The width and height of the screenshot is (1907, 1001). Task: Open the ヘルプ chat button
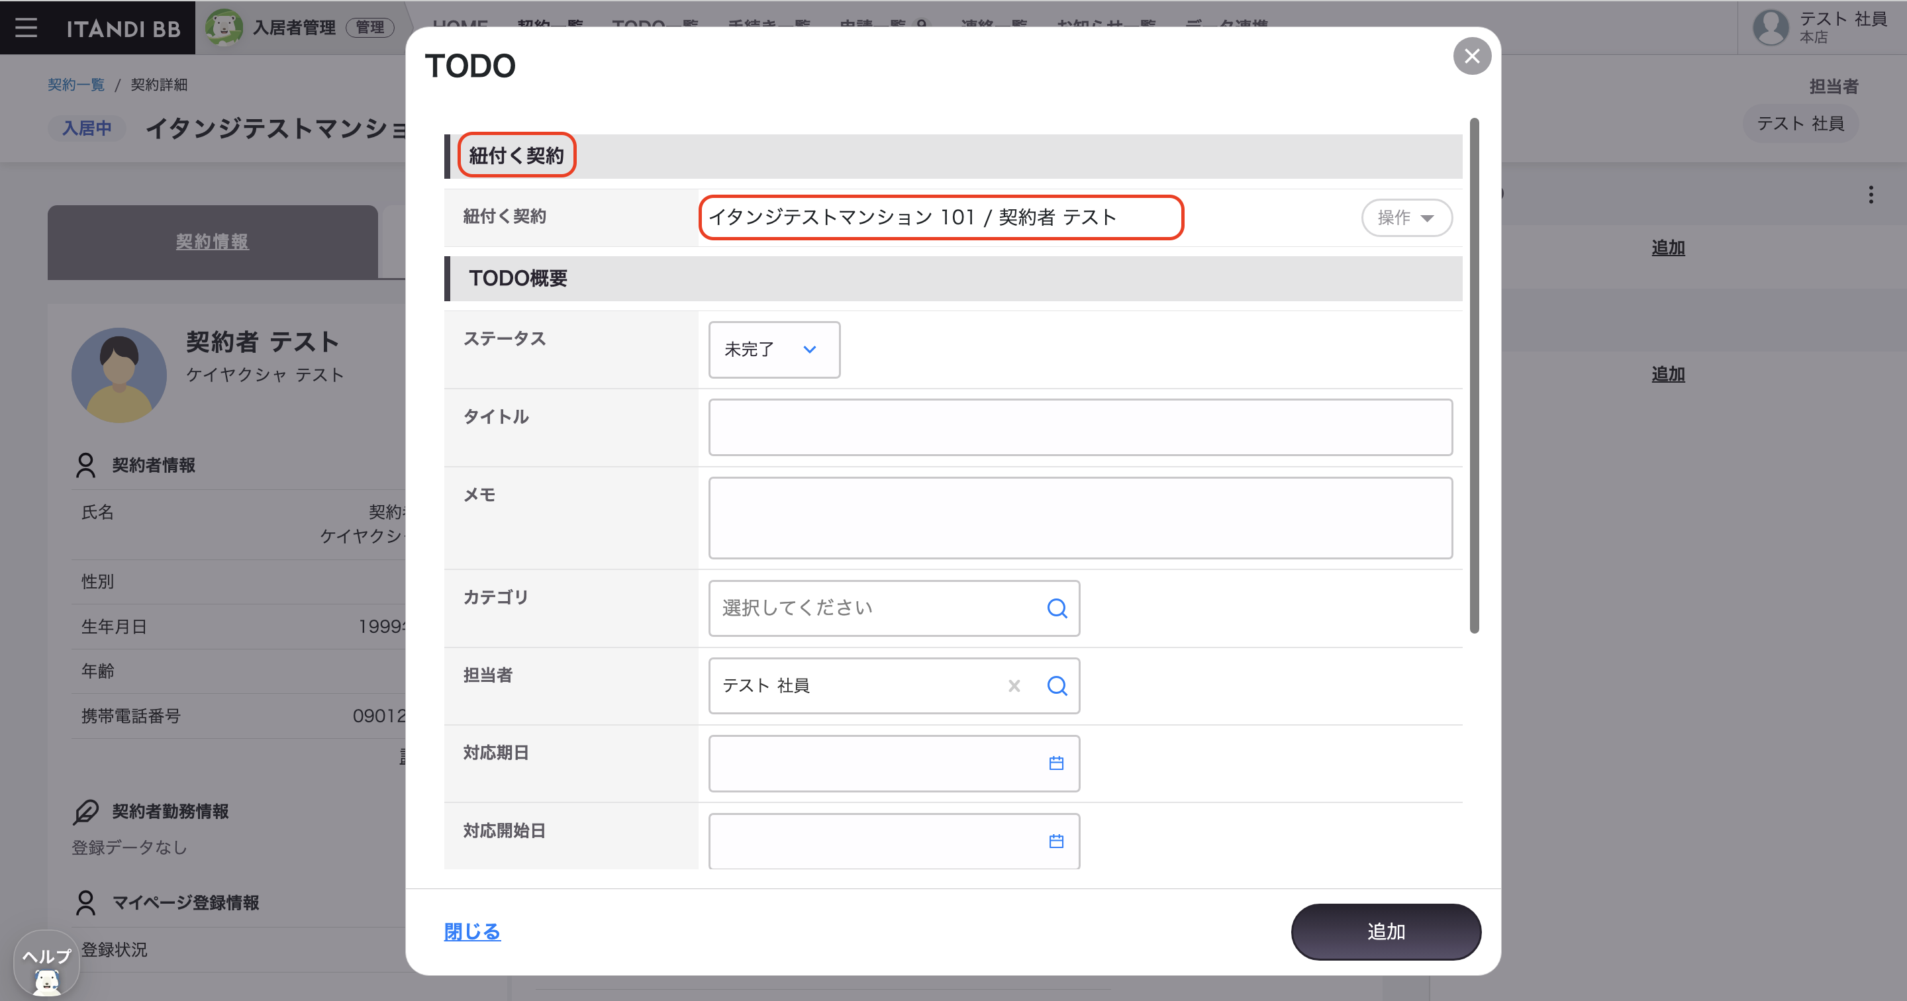[x=46, y=965]
